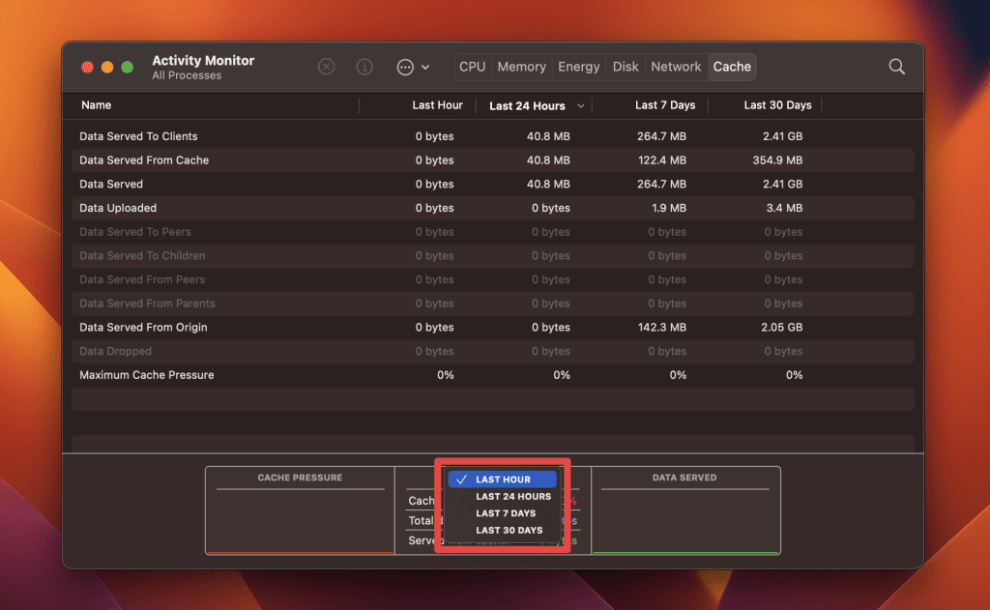Image resolution: width=990 pixels, height=610 pixels.
Task: Click the 2.05 GB value
Action: [x=781, y=327]
